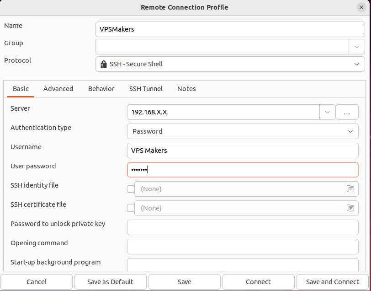Click the Username field containing VPS Makers

243,151
